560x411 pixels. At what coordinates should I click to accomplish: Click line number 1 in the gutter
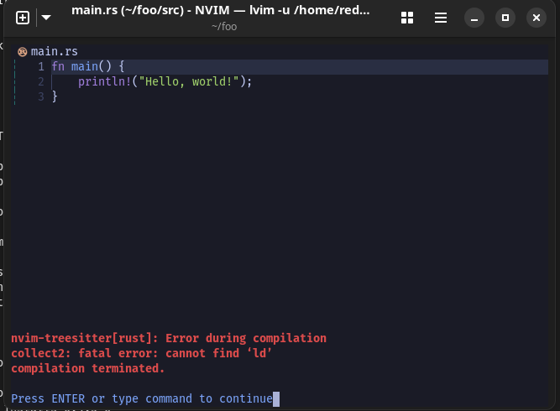click(41, 67)
